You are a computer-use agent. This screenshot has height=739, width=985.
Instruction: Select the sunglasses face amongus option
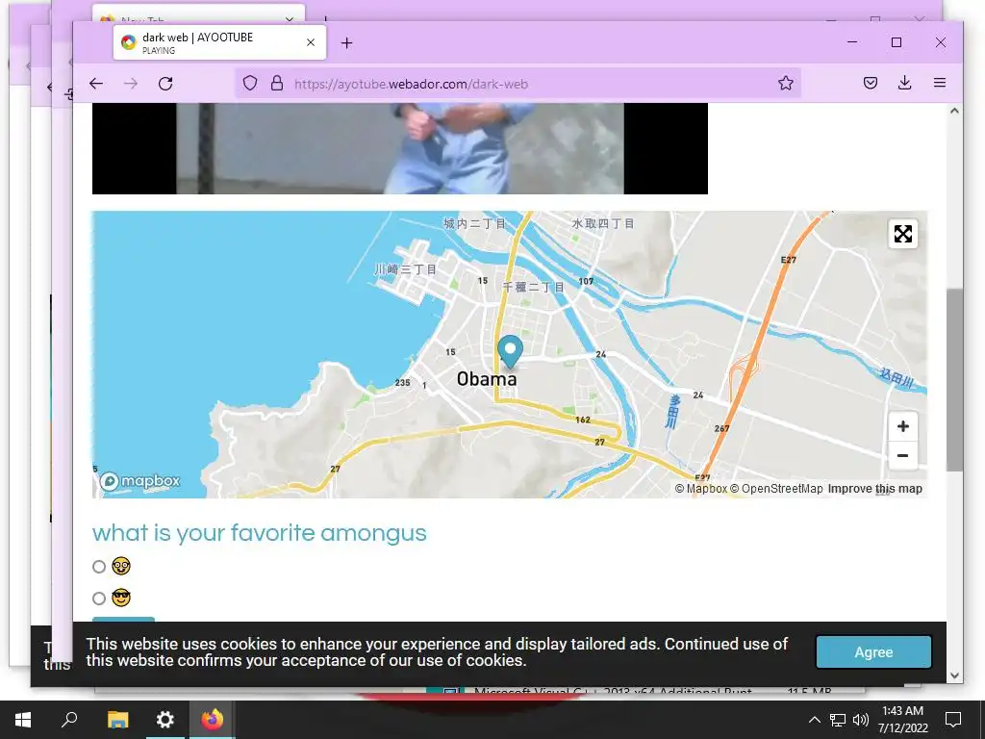click(x=99, y=599)
